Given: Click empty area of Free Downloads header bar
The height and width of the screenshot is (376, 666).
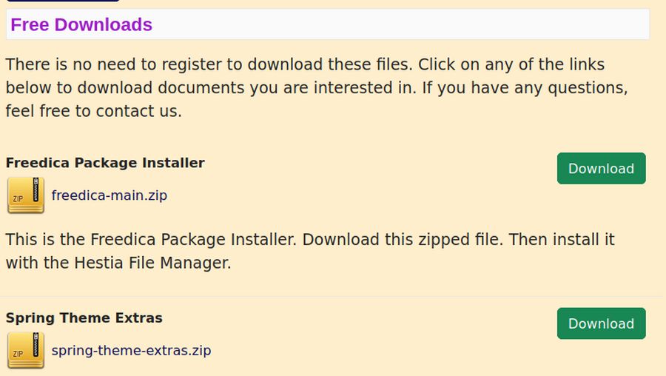Looking at the screenshot, I should coord(400,24).
